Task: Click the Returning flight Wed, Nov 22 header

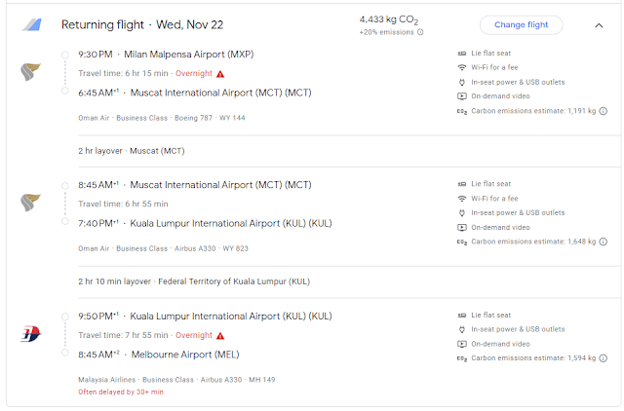Action: pyautogui.click(x=140, y=25)
